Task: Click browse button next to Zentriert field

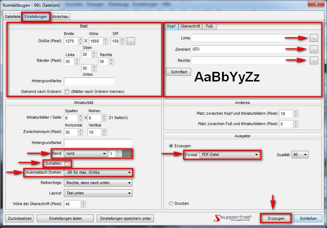Action: (313, 49)
